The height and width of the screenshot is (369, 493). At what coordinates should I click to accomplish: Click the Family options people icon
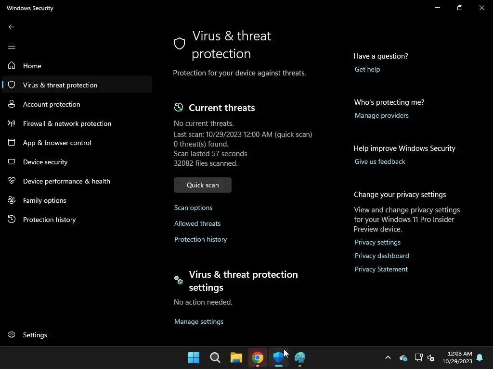(x=12, y=200)
